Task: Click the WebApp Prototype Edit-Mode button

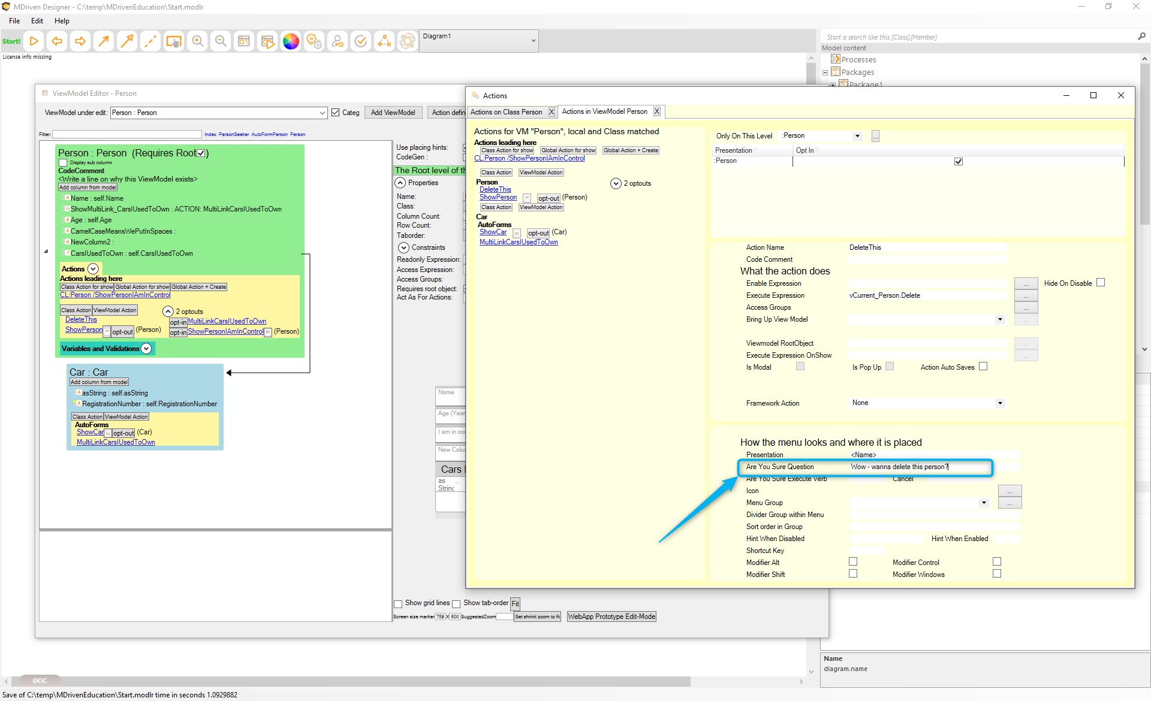Action: click(x=611, y=617)
